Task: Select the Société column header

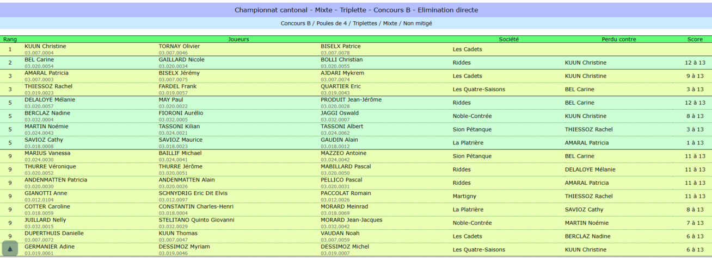Action: coord(508,39)
